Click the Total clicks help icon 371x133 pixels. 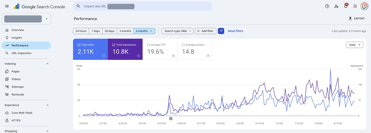point(104,56)
